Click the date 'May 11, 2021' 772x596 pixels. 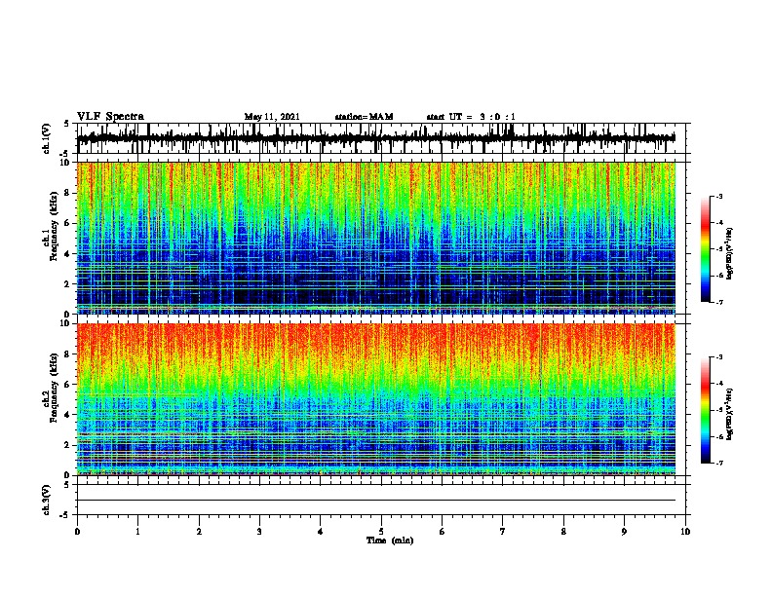(272, 117)
